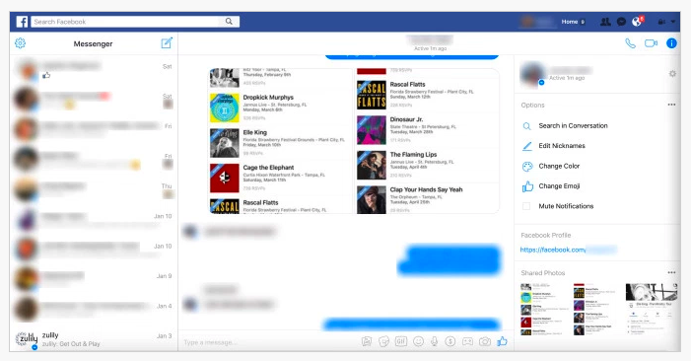Viewport: 691px width, 361px height.
Task: Click the Dinosaur Jr. event thumbnail image
Action: tap(372, 130)
